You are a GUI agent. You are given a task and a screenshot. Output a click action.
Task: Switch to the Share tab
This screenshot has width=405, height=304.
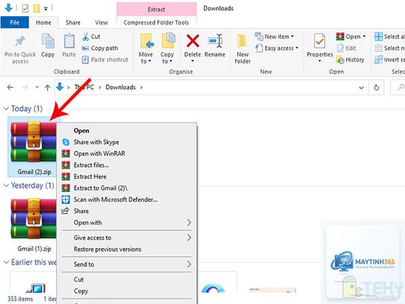[73, 22]
